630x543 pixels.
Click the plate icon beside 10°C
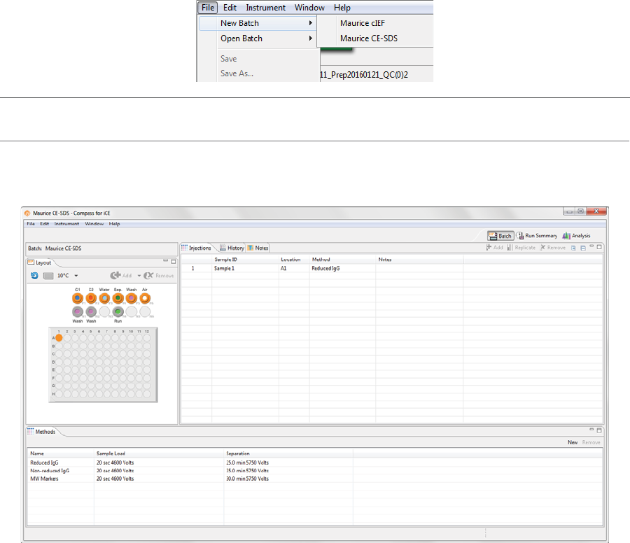pos(48,276)
